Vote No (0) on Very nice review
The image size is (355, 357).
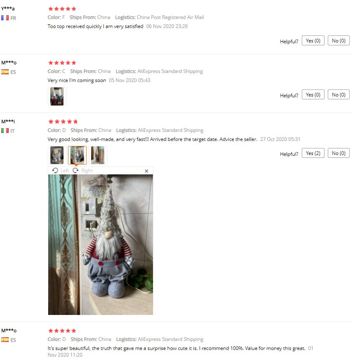tap(339, 94)
